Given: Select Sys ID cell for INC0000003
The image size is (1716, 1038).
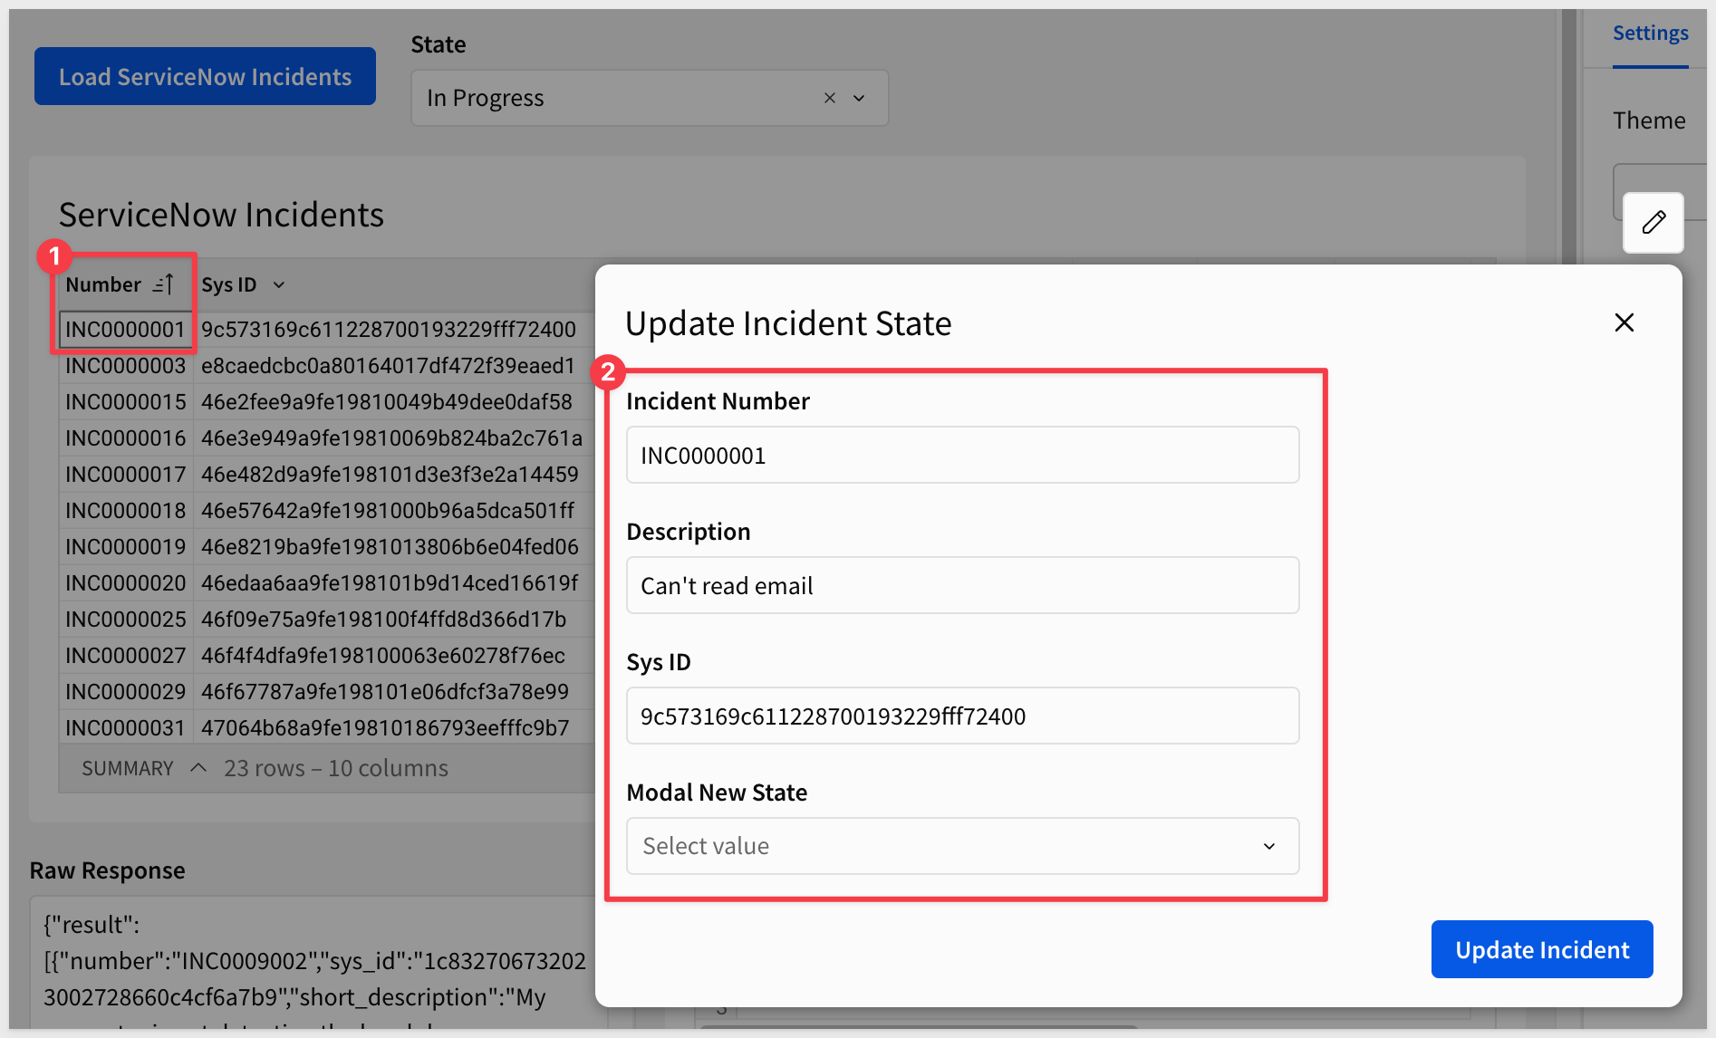Looking at the screenshot, I should [x=388, y=366].
